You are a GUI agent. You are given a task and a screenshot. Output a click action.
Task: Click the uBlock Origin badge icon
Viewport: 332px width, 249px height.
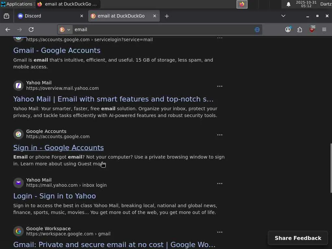tap(312, 30)
